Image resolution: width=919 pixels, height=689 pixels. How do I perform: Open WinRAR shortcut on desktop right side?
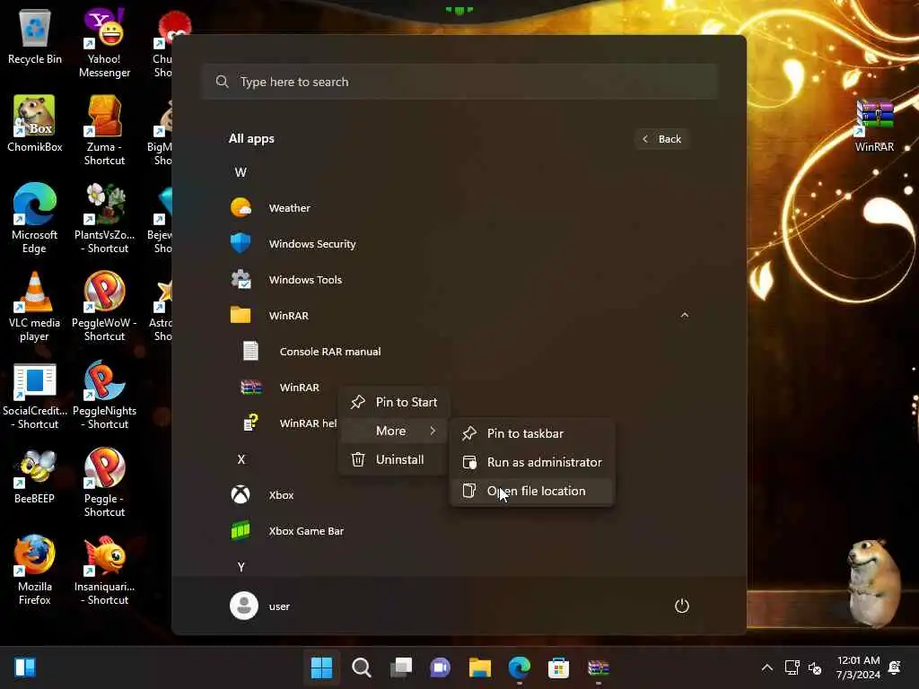(874, 126)
